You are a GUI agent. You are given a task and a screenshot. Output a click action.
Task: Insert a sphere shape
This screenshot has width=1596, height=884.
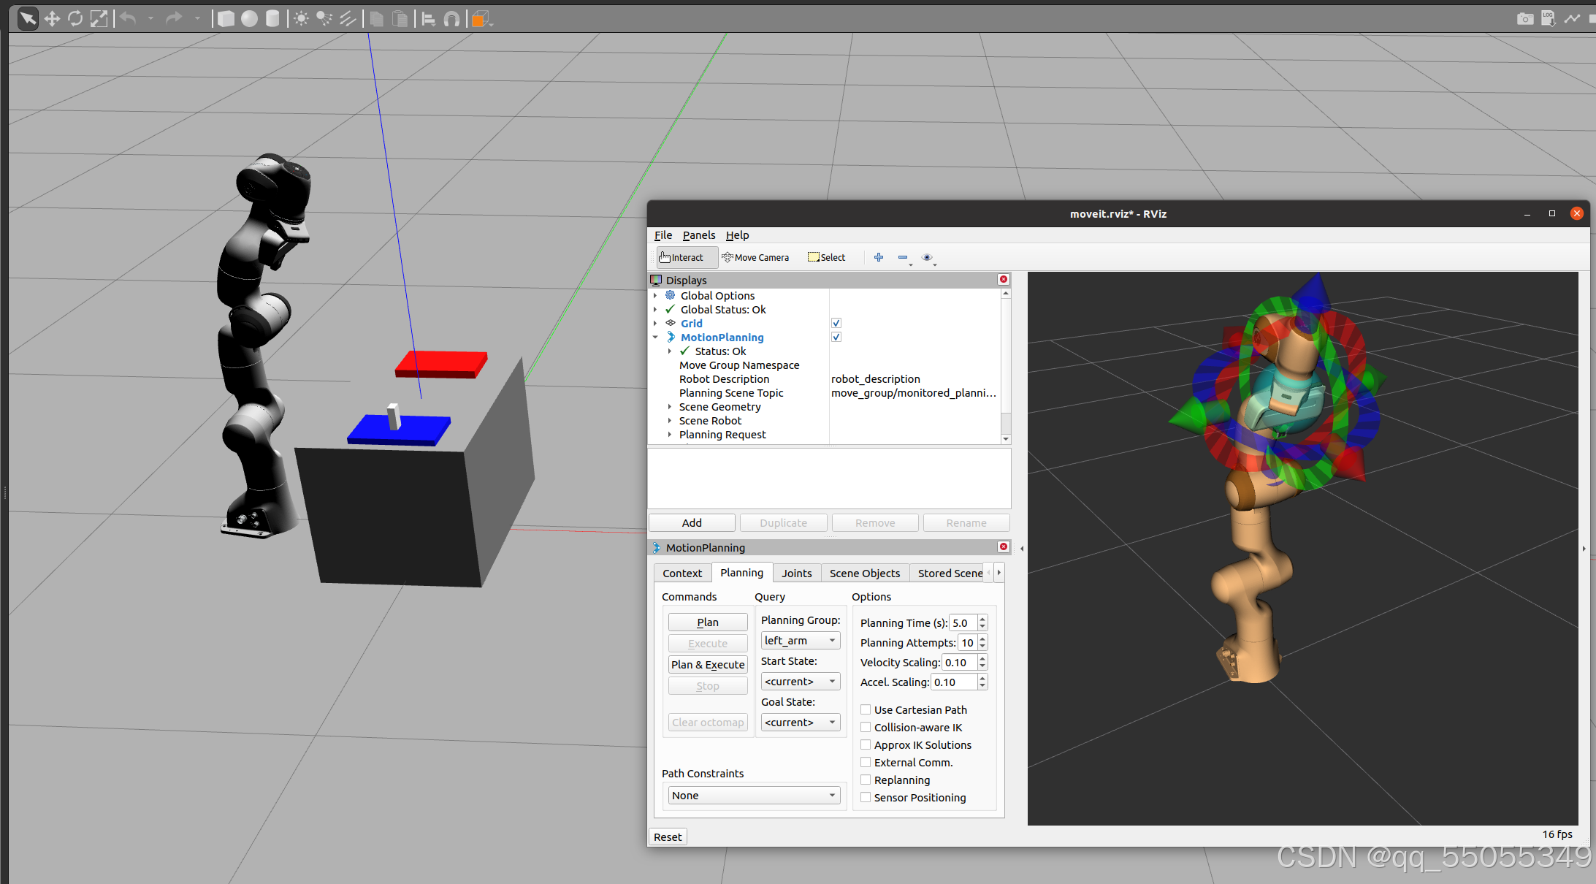[249, 19]
